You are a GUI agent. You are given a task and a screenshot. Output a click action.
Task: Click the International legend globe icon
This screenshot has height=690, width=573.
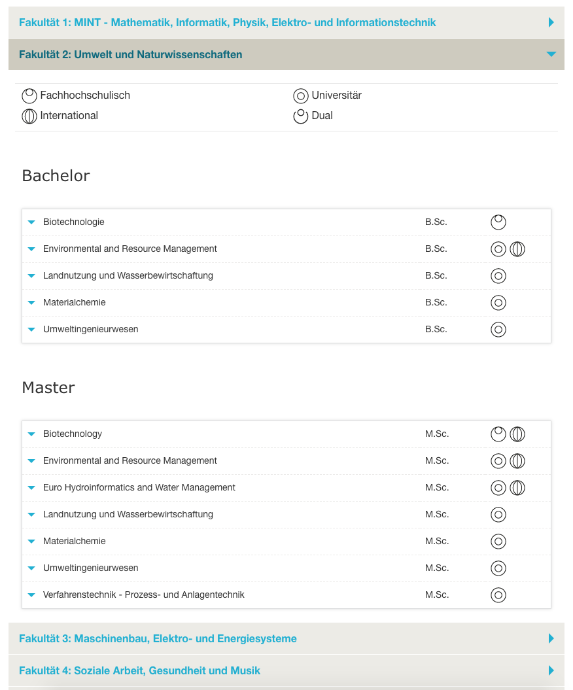29,116
